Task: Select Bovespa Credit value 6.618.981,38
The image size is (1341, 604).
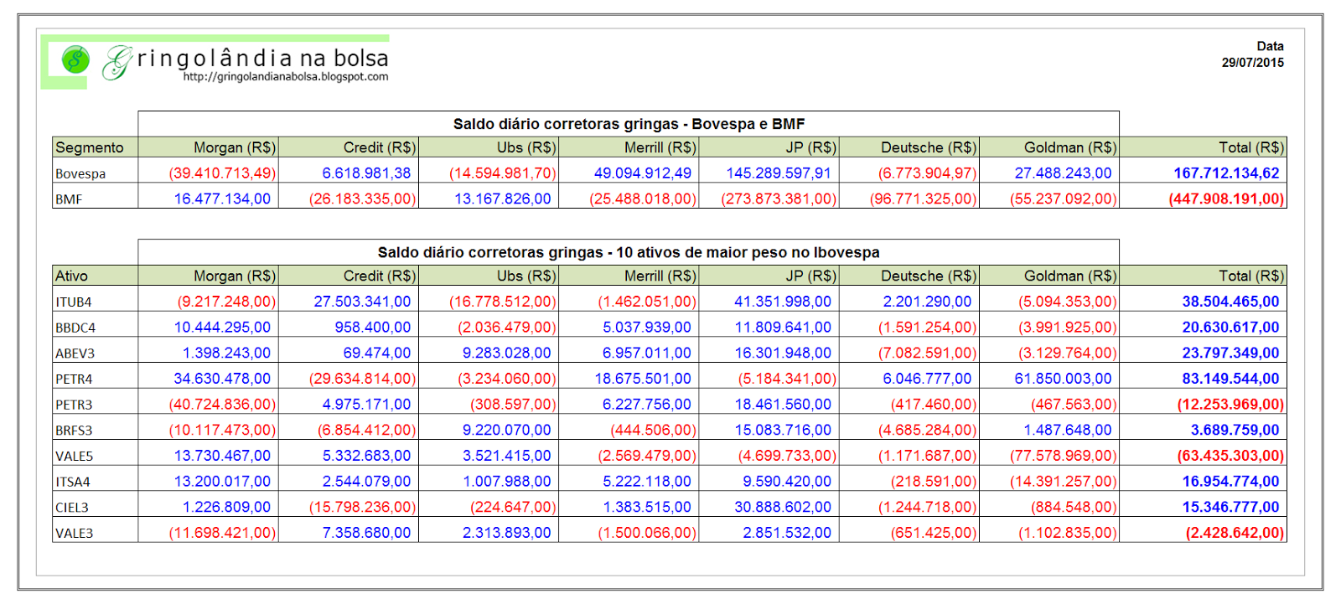Action: 366,173
